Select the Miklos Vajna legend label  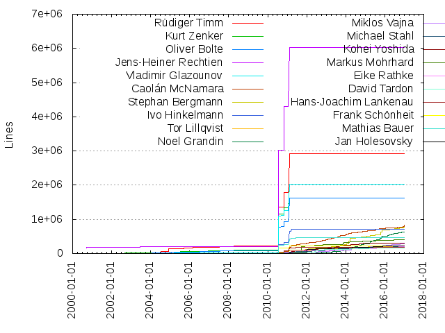[x=382, y=23]
